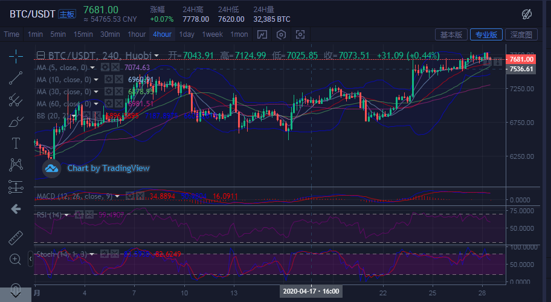This screenshot has height=302, width=551.
Task: Click the 32,385 BTC 24H volume value
Action: point(272,19)
